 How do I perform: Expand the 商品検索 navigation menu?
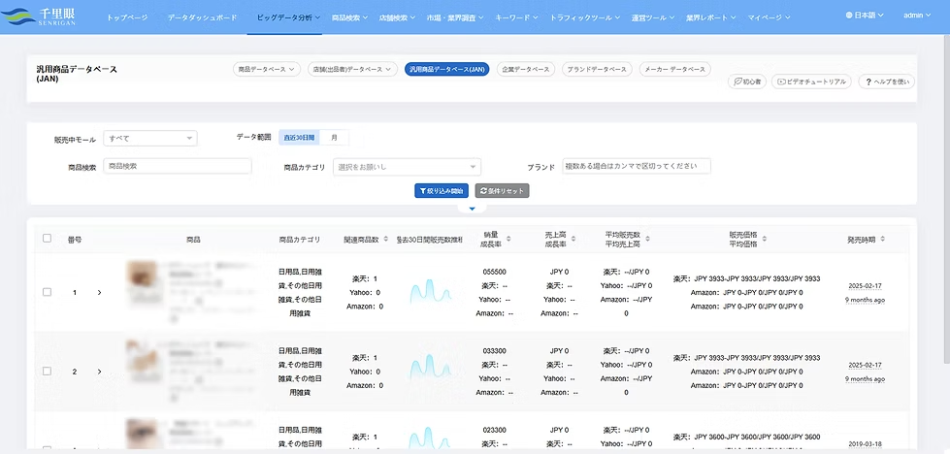coord(349,17)
